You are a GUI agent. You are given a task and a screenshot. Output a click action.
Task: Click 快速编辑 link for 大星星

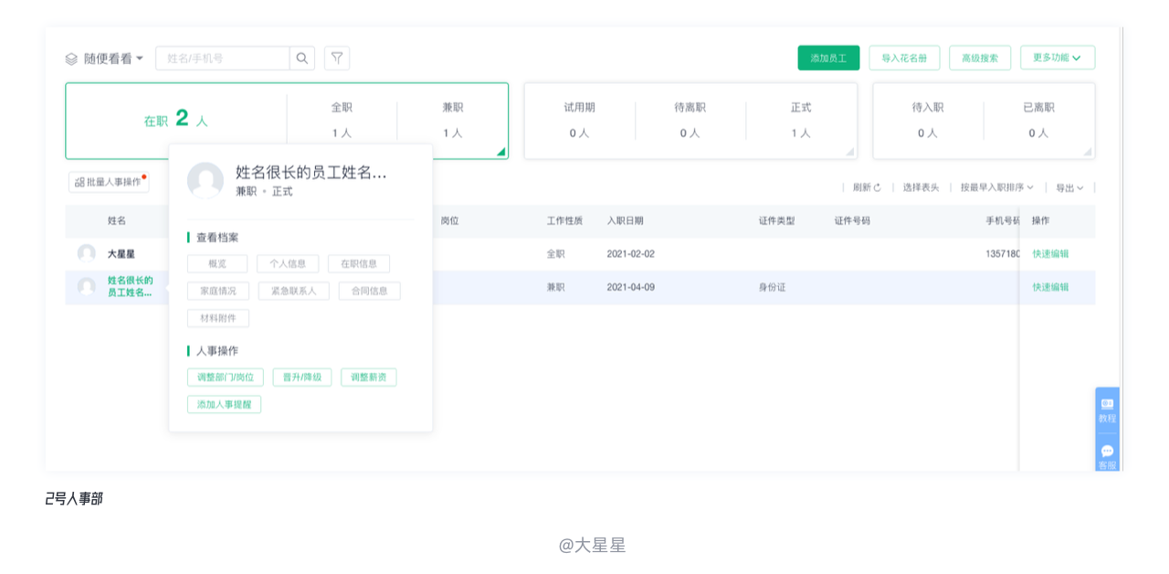(1050, 254)
